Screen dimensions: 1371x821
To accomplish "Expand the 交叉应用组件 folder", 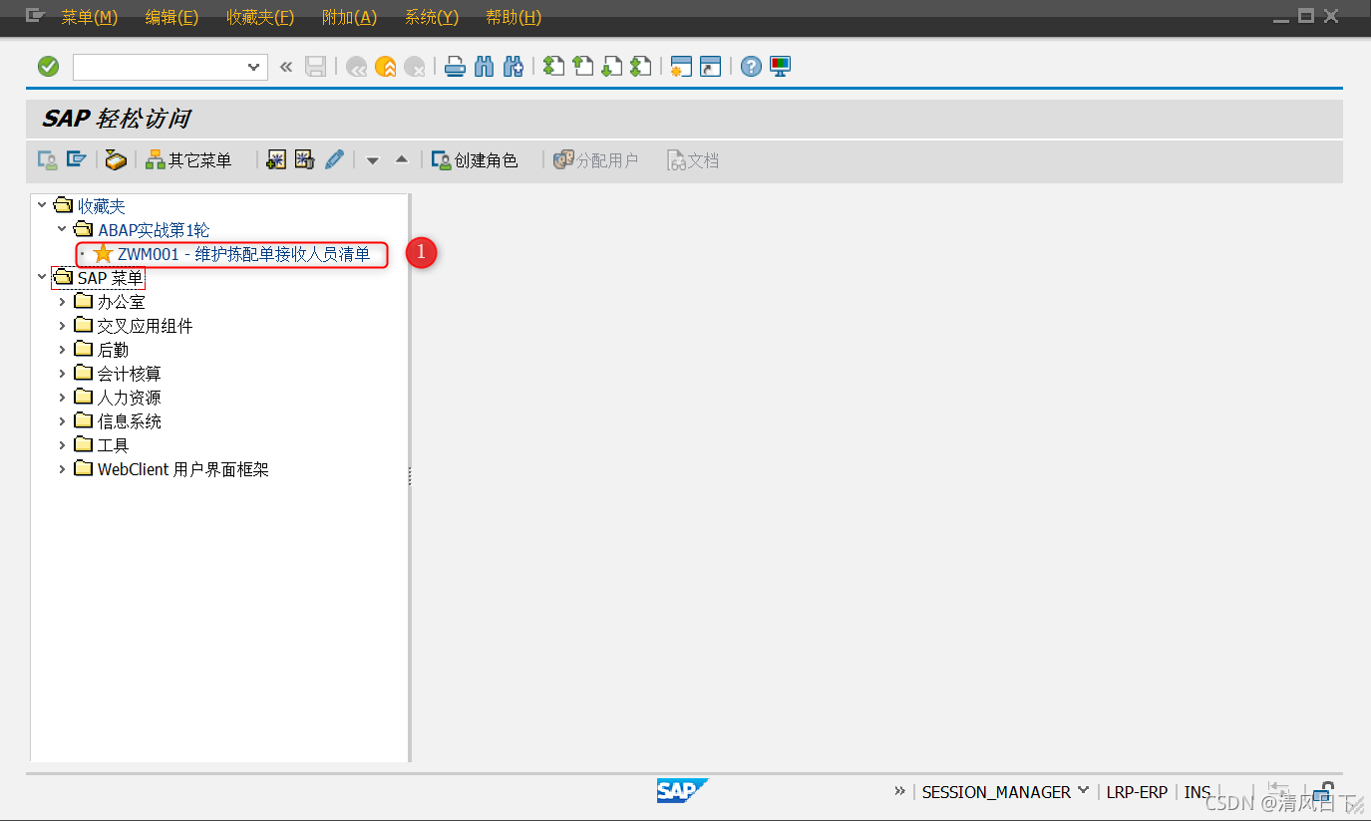I will click(x=62, y=326).
